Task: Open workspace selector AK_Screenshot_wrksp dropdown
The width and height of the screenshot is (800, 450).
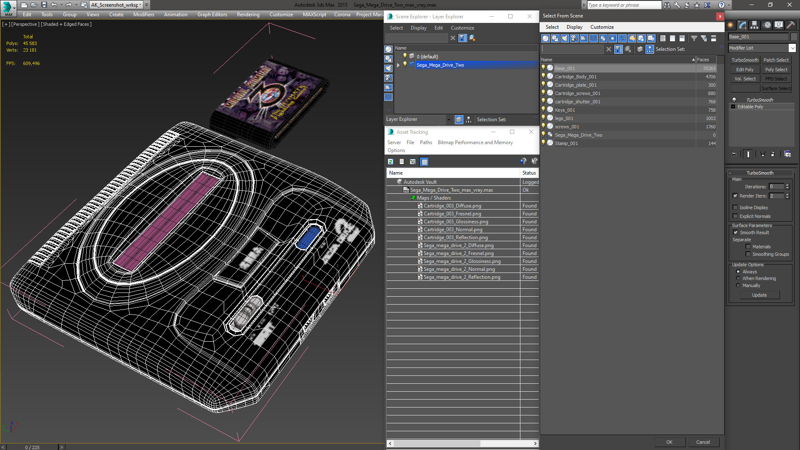Action: point(140,5)
